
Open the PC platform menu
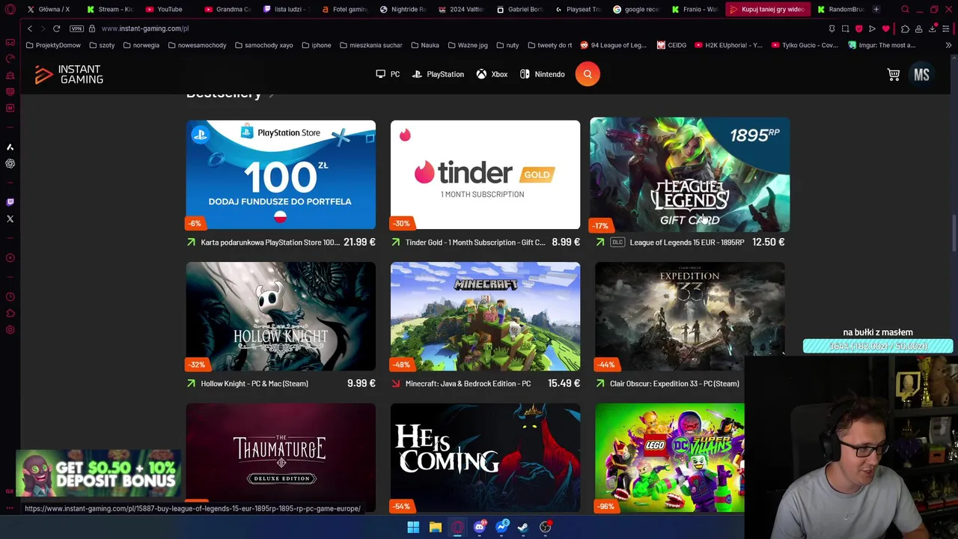click(388, 74)
